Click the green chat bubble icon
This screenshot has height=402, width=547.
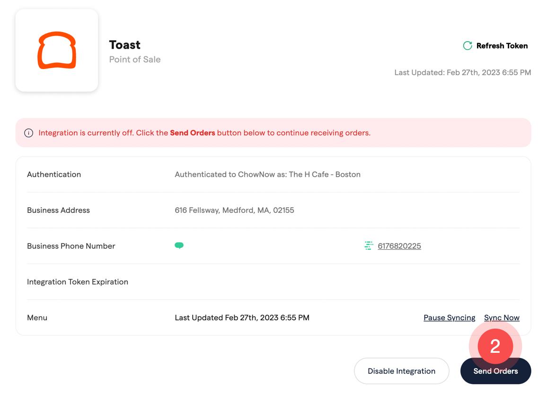click(x=179, y=245)
